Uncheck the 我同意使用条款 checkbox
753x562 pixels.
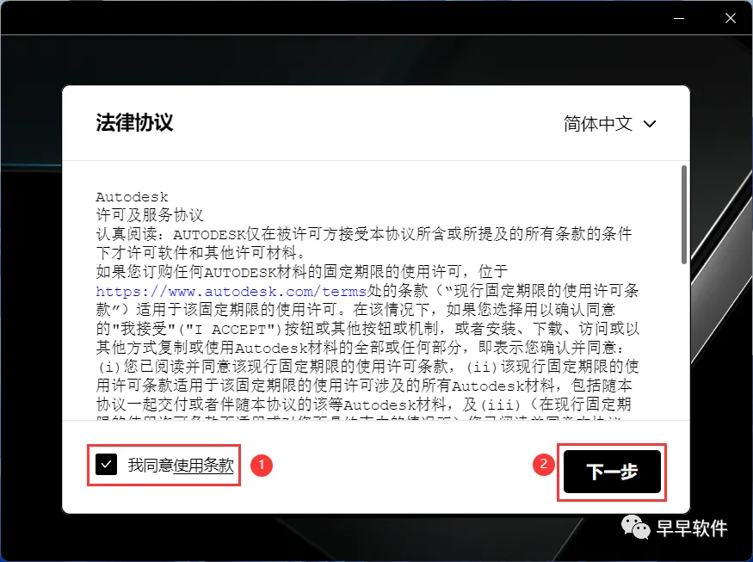point(106,465)
